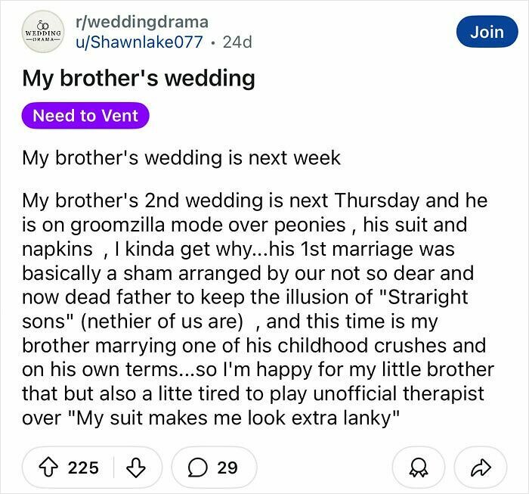Click the 29 comments count

click(x=227, y=468)
